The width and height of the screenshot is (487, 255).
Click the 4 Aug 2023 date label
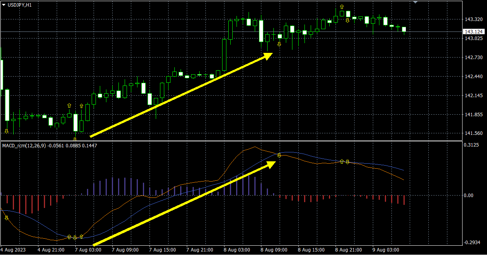coord(13,250)
